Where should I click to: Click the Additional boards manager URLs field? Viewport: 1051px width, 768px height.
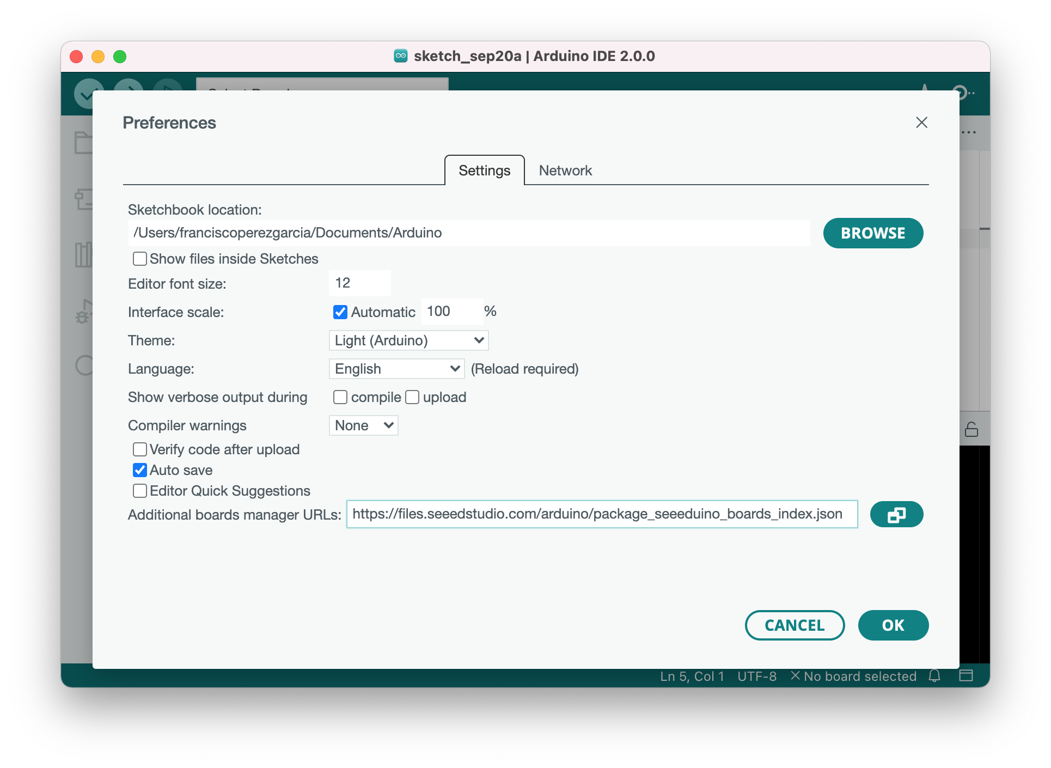coord(602,514)
